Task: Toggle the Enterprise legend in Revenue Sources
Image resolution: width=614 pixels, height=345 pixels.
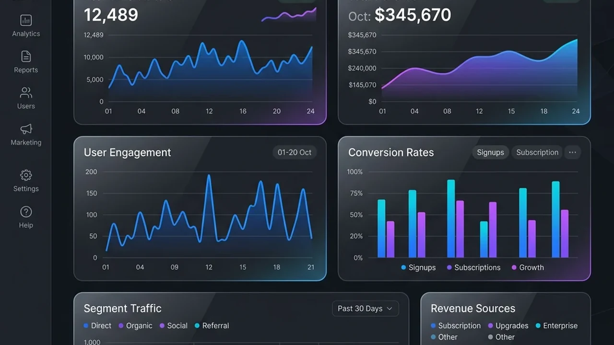Action: click(x=556, y=326)
